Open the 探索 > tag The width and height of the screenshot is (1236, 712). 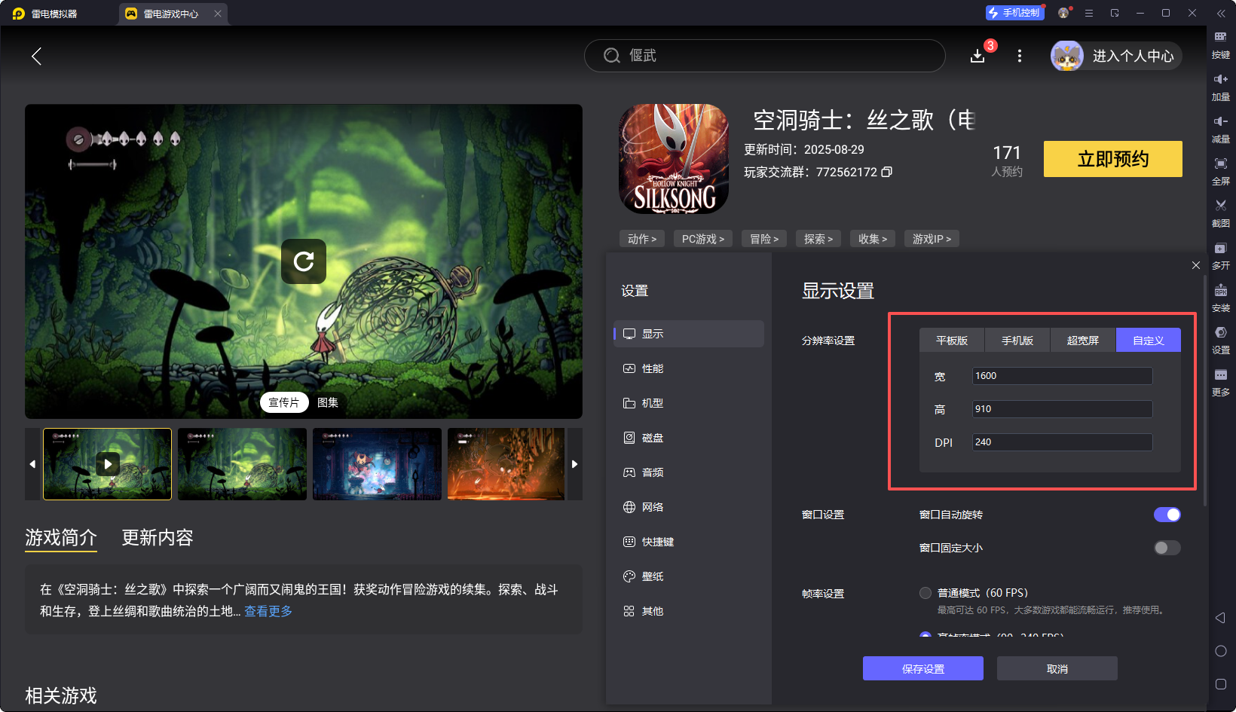(818, 239)
